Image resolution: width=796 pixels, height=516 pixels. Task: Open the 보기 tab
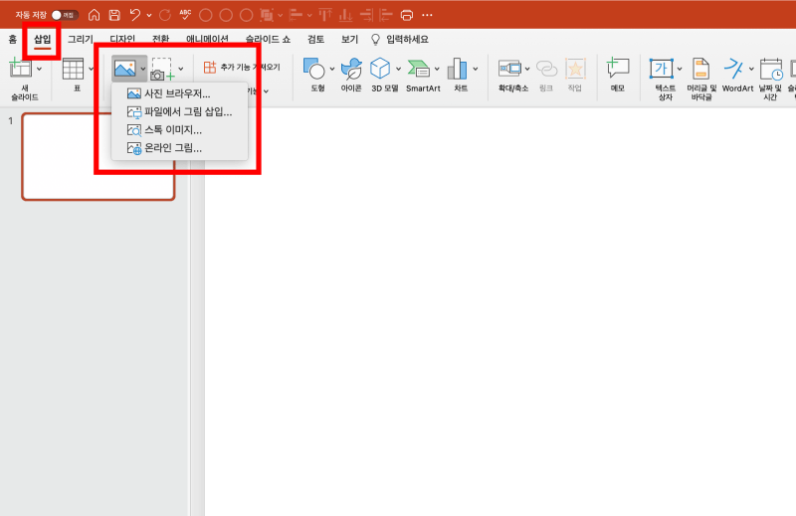[x=350, y=39]
